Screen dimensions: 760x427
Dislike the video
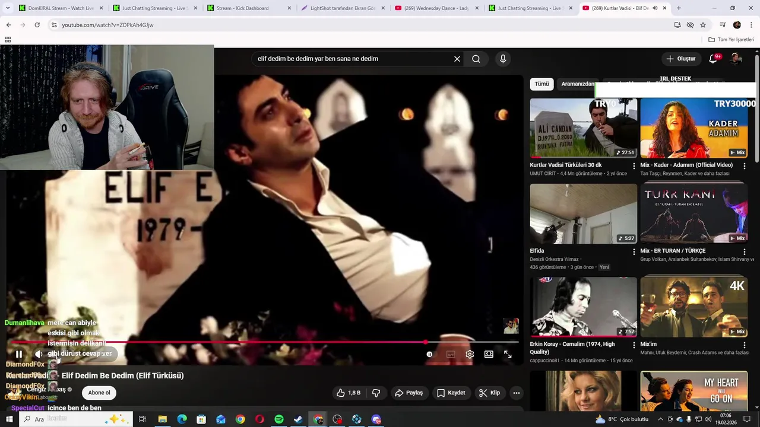(376, 393)
